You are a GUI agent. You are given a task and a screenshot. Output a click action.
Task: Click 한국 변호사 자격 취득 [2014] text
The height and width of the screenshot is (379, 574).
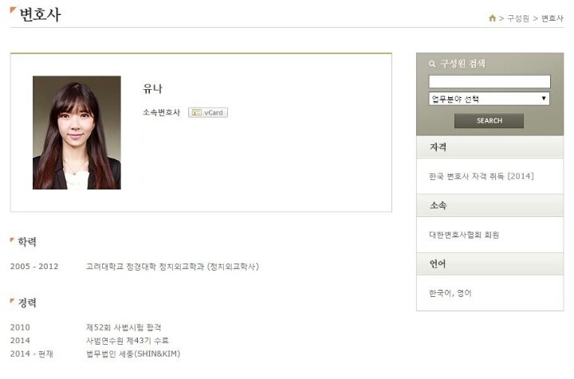pyautogui.click(x=482, y=176)
